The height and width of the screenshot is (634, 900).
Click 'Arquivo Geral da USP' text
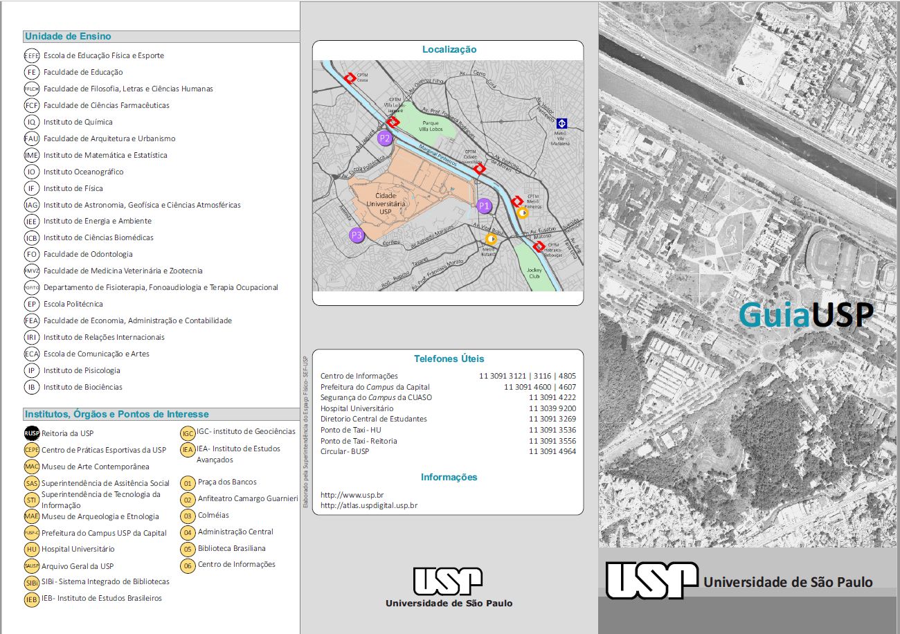(78, 566)
